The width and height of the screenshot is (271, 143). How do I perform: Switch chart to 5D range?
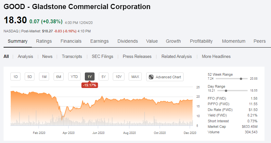(30, 77)
